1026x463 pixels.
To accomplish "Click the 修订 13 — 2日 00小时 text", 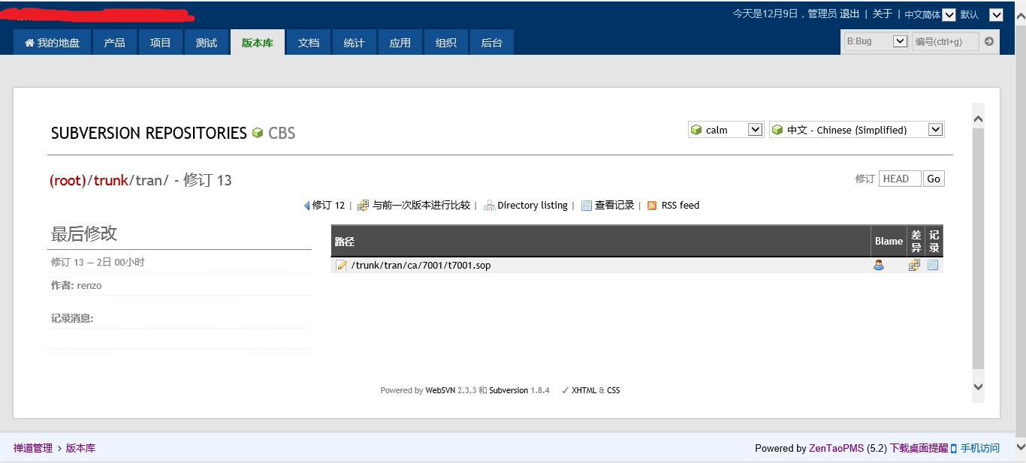I will click(x=98, y=262).
